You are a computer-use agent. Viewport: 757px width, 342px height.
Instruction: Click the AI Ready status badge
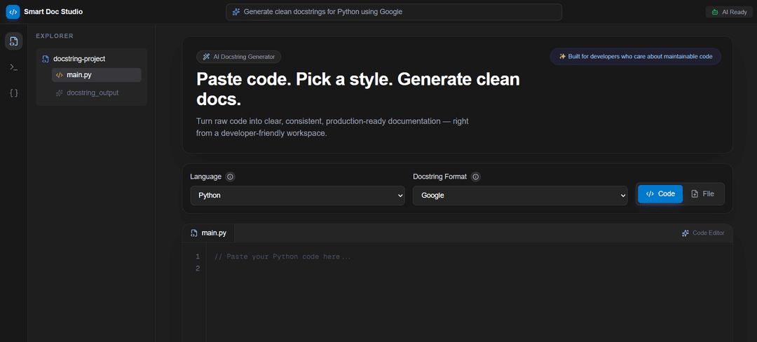[x=729, y=12]
